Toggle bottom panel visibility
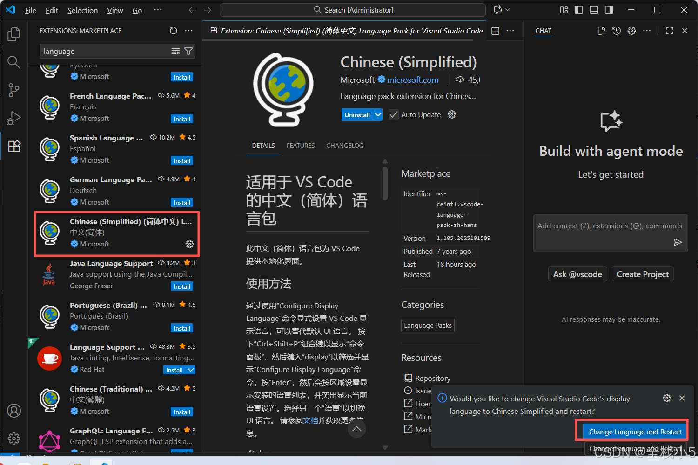Screen dimensions: 698x465 tap(594, 10)
